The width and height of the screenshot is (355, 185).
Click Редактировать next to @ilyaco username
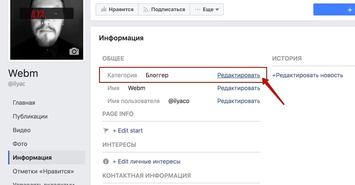[239, 101]
